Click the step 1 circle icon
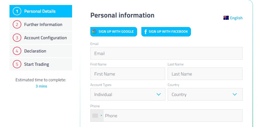This screenshot has height=127, width=259. [x=17, y=11]
